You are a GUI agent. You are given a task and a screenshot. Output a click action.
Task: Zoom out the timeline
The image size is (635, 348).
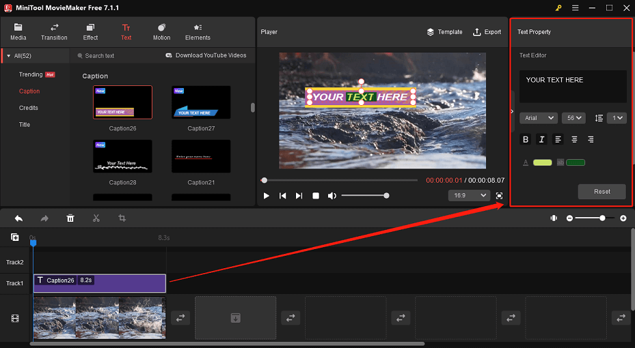(x=569, y=218)
